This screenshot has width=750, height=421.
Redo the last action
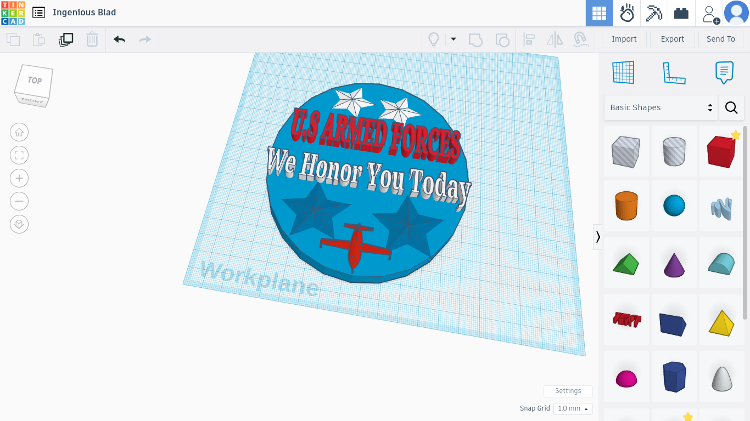coord(145,39)
